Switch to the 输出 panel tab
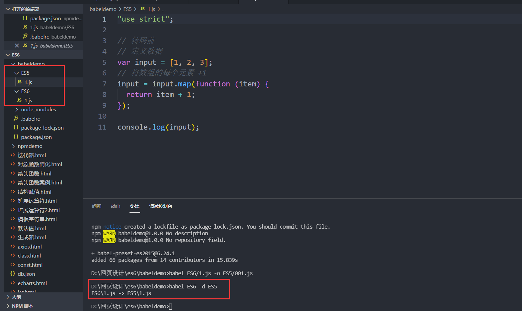522x311 pixels. [116, 206]
